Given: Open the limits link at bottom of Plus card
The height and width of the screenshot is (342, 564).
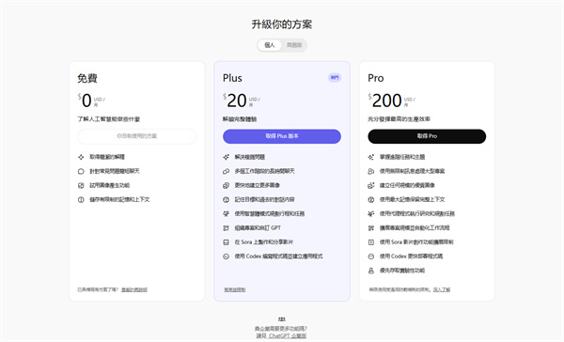Looking at the screenshot, I should point(234,289).
